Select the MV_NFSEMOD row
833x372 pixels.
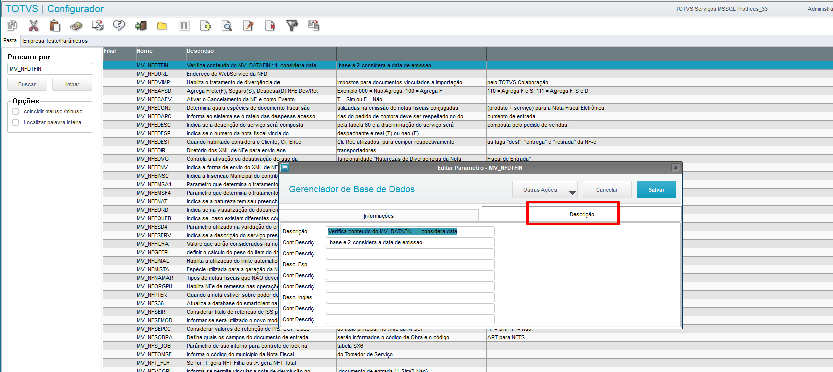pos(190,320)
